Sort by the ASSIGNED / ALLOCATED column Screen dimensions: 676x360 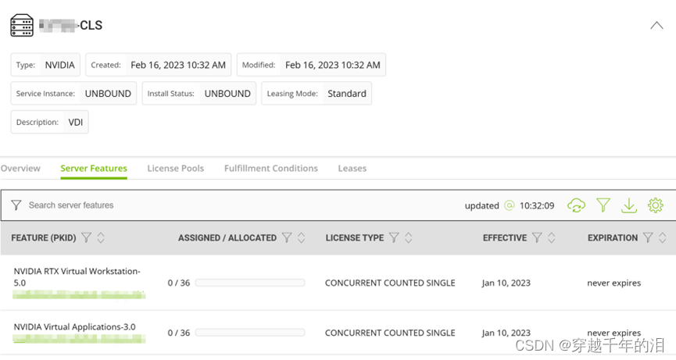click(302, 237)
